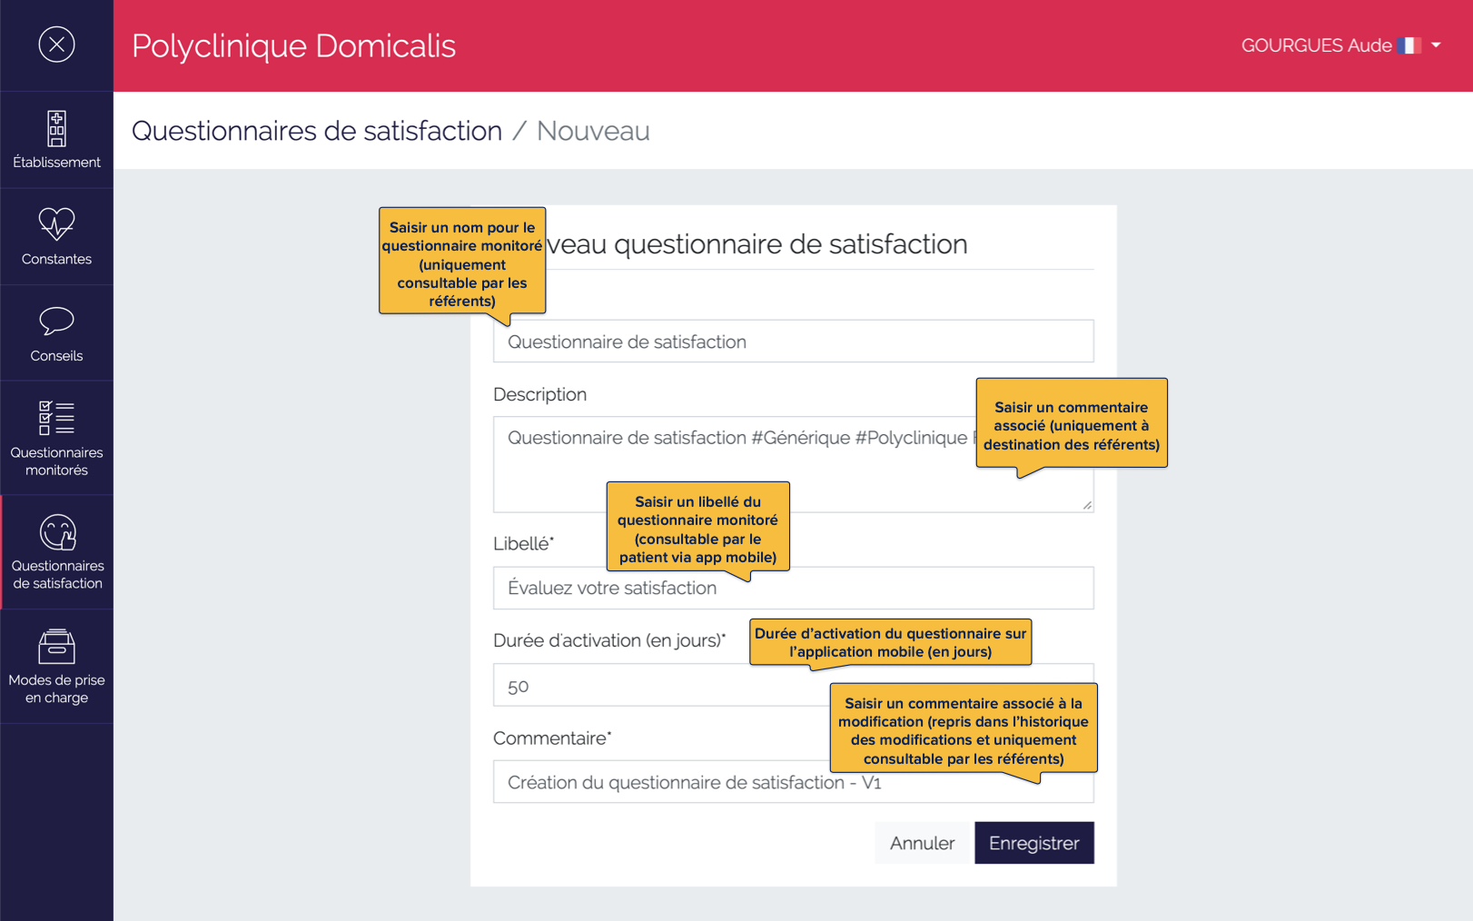The image size is (1473, 921).
Task: Open the GOURGUES Aude account dropdown
Action: pyautogui.click(x=1436, y=45)
